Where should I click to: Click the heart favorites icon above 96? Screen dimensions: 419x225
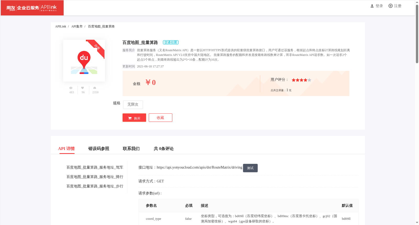82,88
